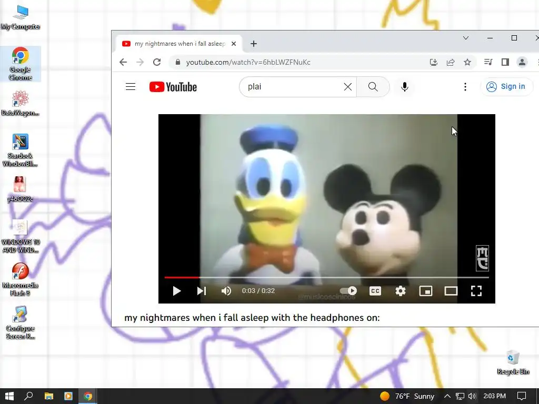The width and height of the screenshot is (539, 404).
Task: View site information lock icon
Action: click(178, 62)
